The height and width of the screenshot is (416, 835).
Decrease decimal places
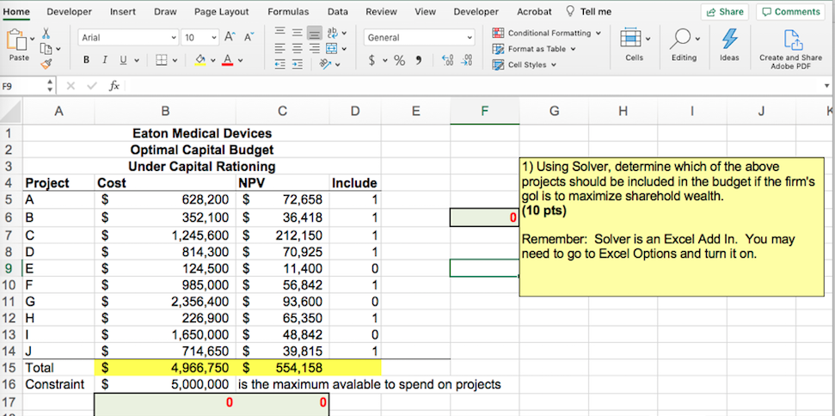tap(467, 61)
